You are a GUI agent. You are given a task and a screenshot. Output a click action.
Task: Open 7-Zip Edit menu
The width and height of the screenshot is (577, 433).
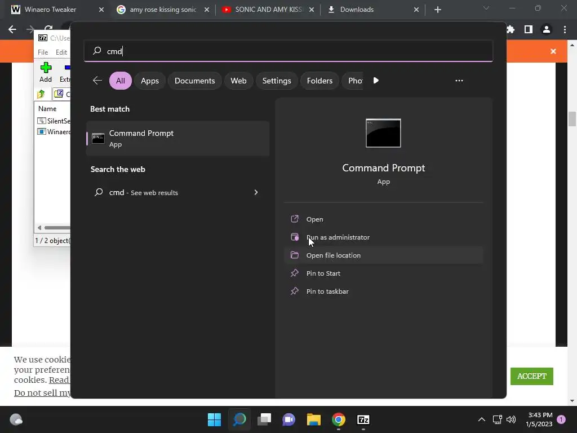(x=61, y=52)
